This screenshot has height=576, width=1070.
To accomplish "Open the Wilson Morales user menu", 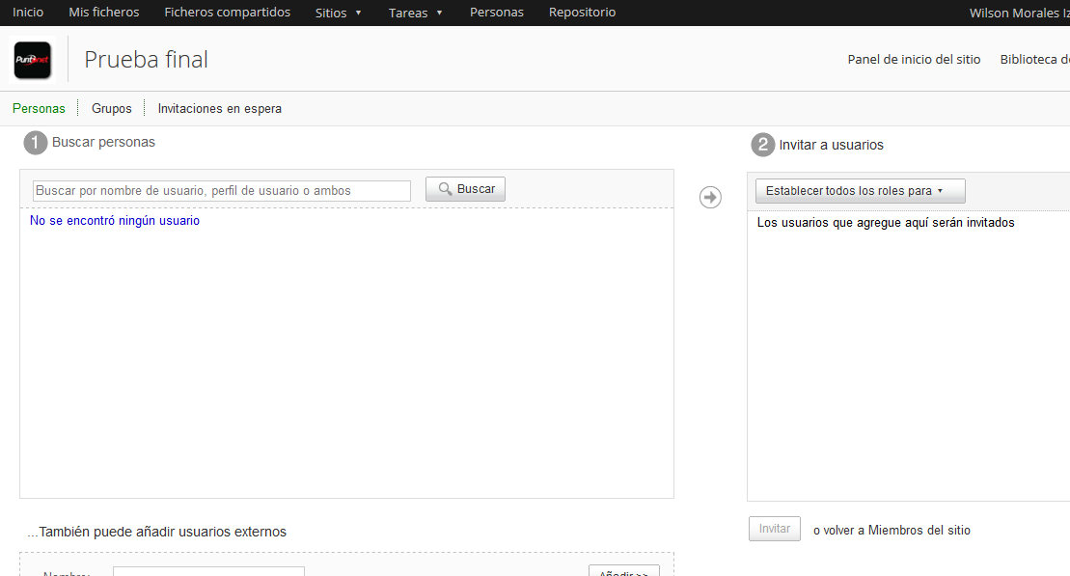I will point(1020,13).
